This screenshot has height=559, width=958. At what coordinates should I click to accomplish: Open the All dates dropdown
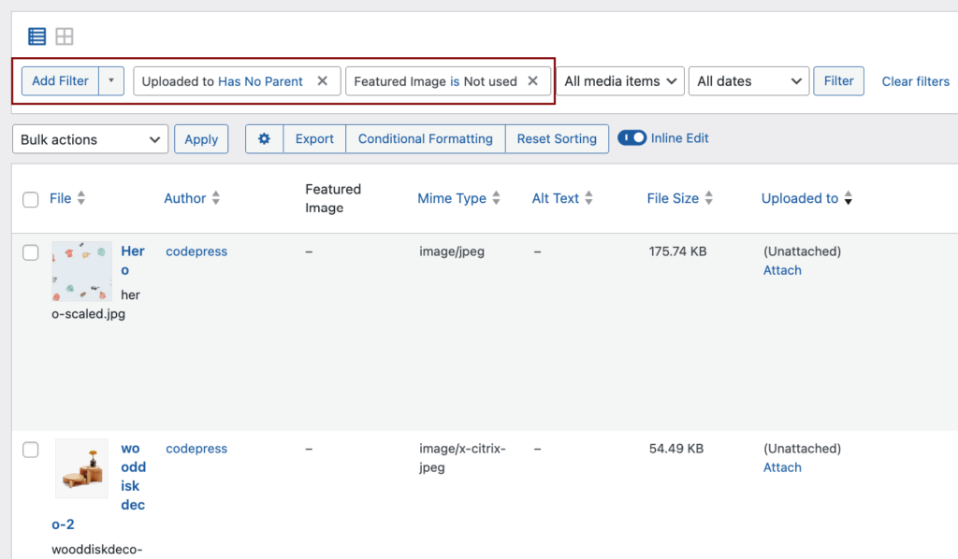point(748,81)
